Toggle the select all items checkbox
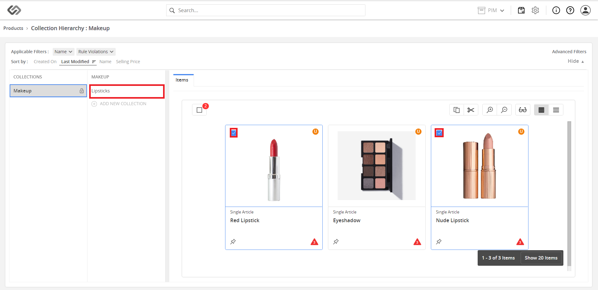 pyautogui.click(x=200, y=110)
